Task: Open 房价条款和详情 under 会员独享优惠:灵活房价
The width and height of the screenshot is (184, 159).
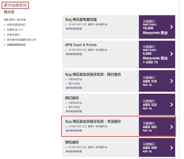Action: click(x=74, y=131)
